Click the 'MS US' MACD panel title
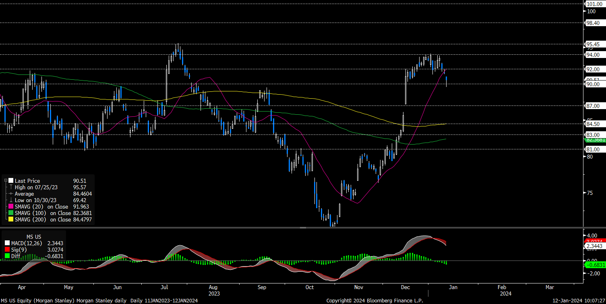The width and height of the screenshot is (606, 304). click(33, 237)
